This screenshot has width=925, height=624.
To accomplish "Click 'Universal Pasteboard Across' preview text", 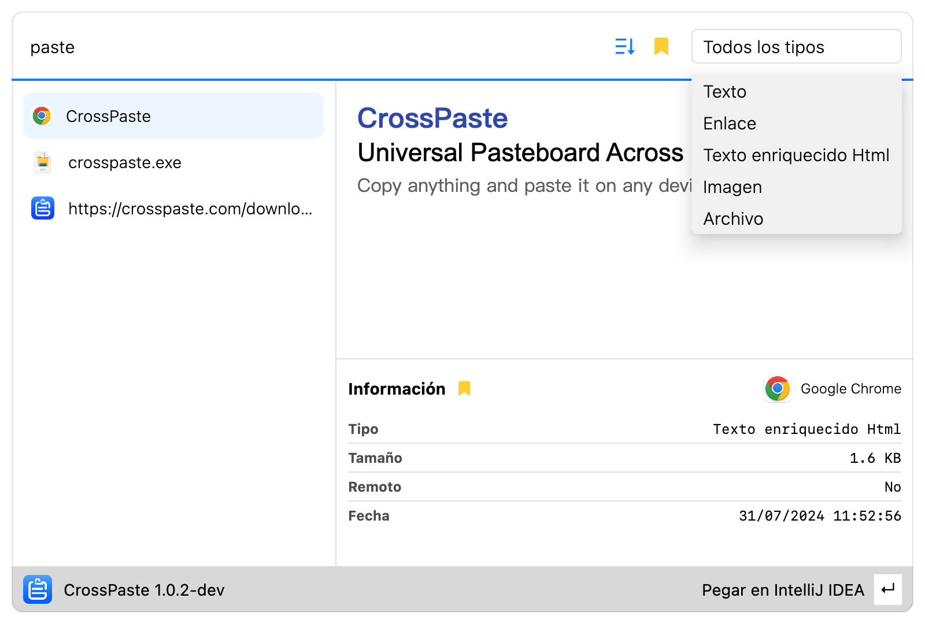I will point(520,153).
